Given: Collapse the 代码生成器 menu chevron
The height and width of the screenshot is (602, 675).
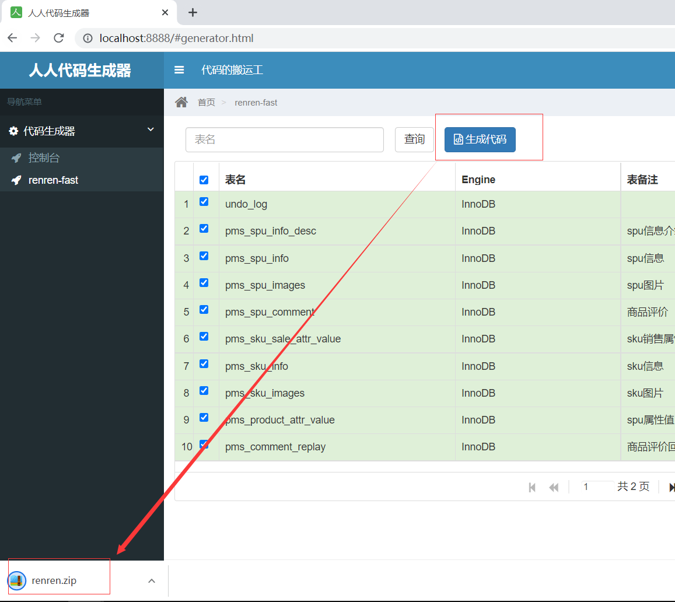Looking at the screenshot, I should coord(151,129).
